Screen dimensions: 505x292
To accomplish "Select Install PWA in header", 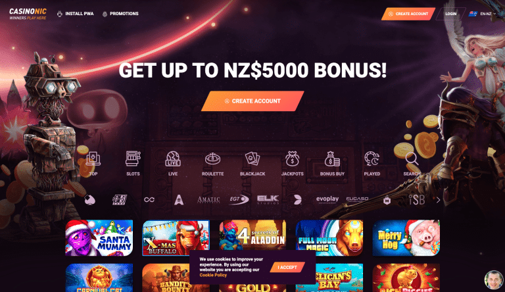I will click(x=76, y=14).
